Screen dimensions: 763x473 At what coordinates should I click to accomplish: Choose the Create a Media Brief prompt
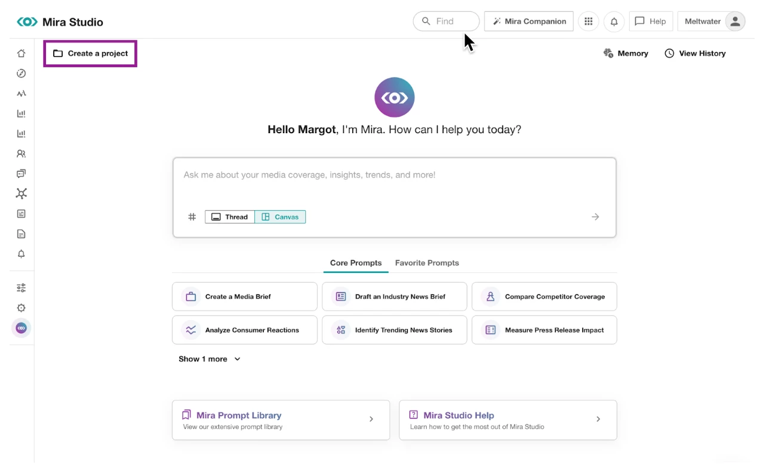(245, 297)
